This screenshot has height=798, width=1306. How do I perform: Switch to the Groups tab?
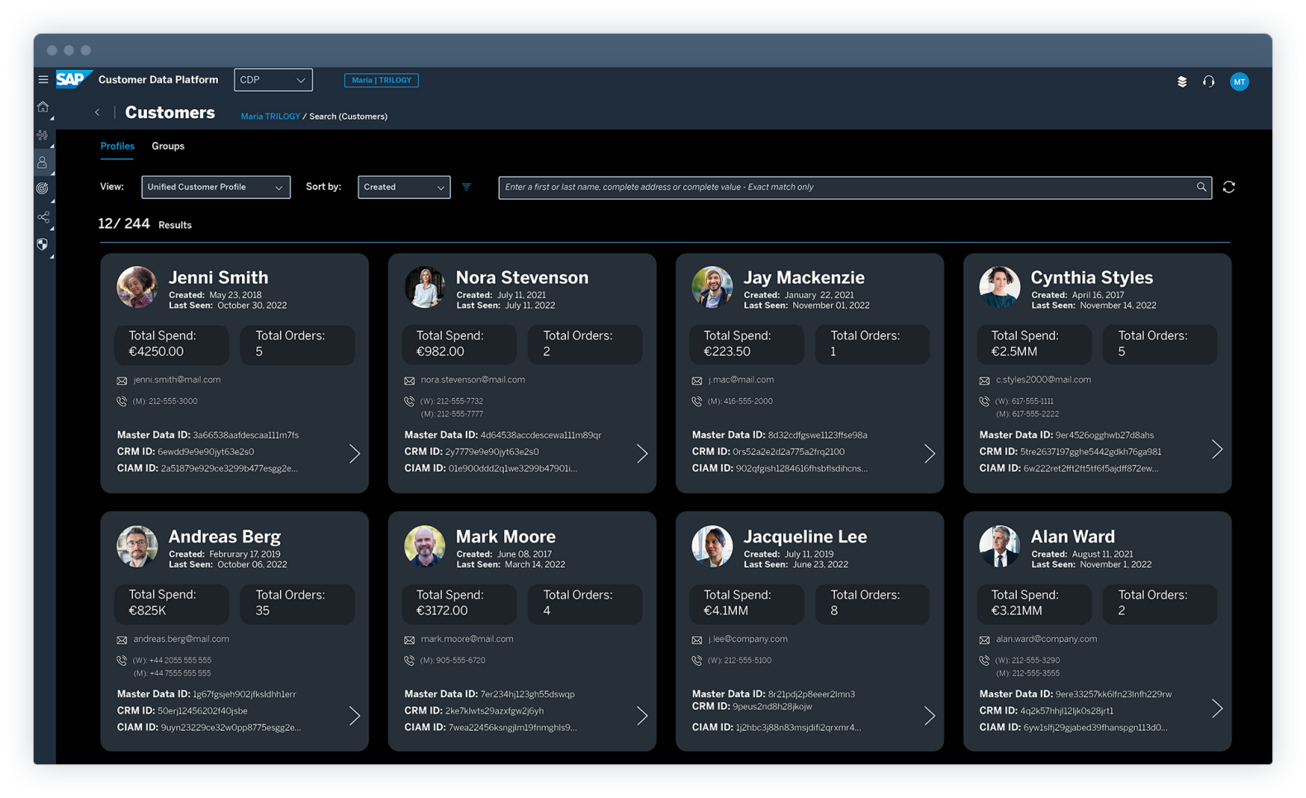(168, 146)
